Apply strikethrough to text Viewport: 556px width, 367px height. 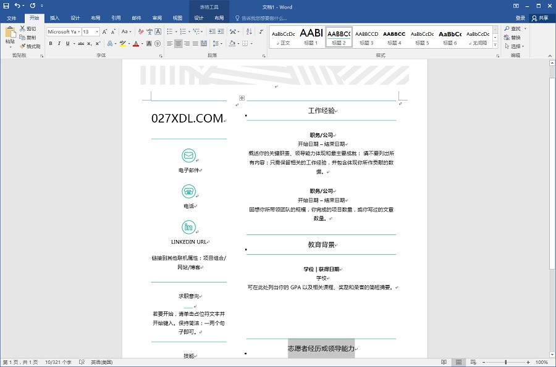tap(80, 43)
